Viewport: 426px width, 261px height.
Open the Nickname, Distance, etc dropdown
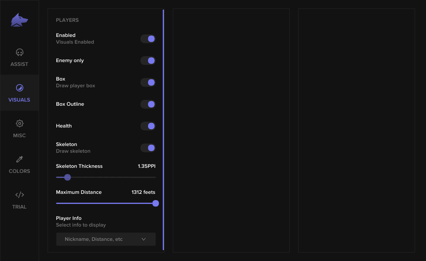click(106, 239)
